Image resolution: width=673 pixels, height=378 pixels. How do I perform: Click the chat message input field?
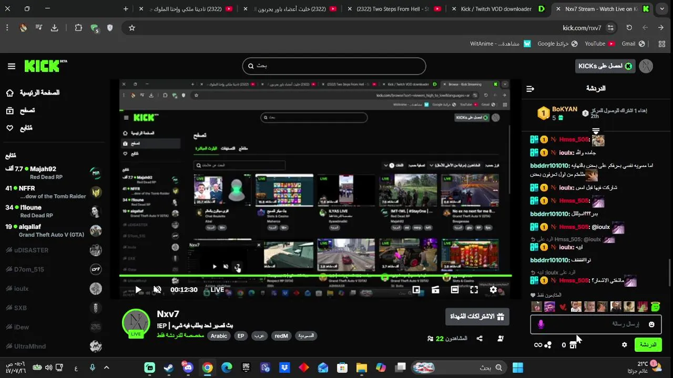click(596, 324)
